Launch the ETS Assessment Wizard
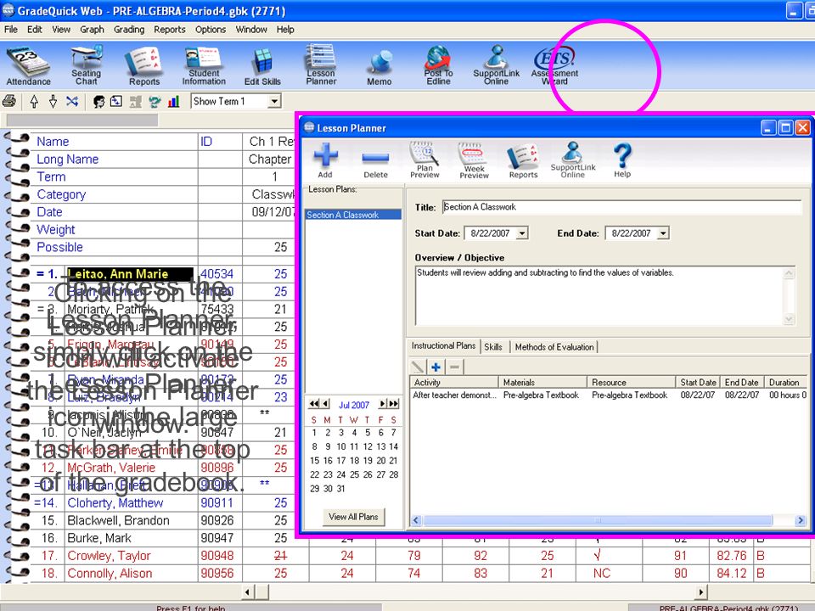The width and height of the screenshot is (815, 611). tap(554, 66)
